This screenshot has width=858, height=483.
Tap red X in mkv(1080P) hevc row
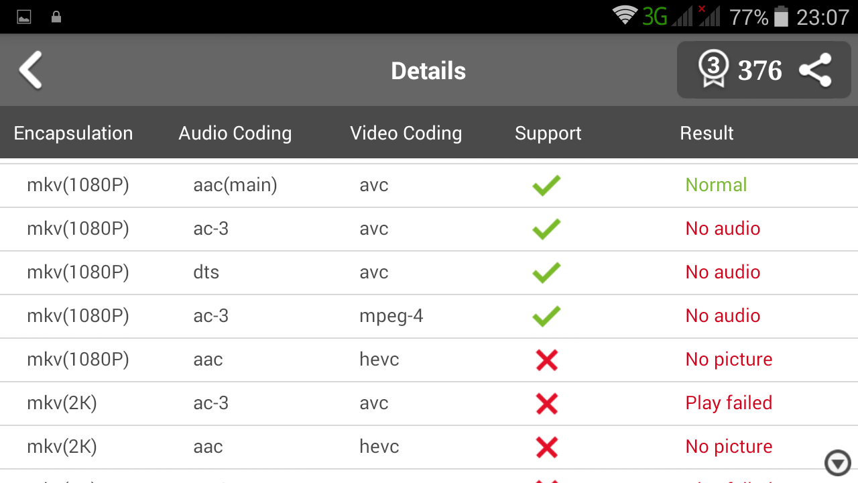pyautogui.click(x=547, y=360)
